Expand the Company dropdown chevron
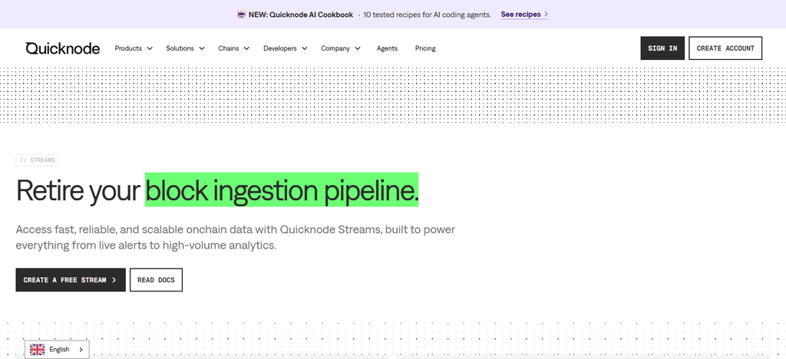 coord(358,48)
